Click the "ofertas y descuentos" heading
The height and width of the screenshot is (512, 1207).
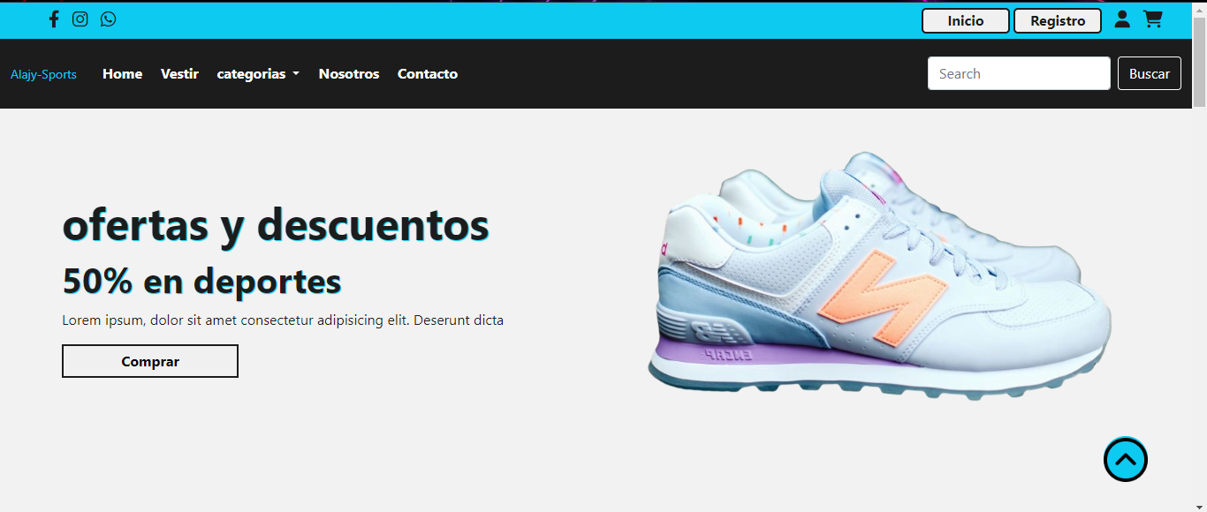pos(276,224)
